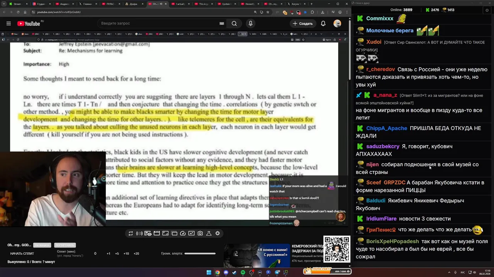Viewport: 494px width, 277px height.
Task: Click the Chrome address bar URL
Action: pos(59,12)
